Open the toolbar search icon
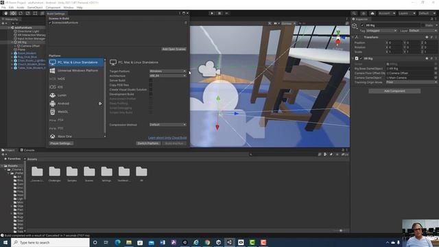The height and width of the screenshot is (247, 439). point(354,14)
